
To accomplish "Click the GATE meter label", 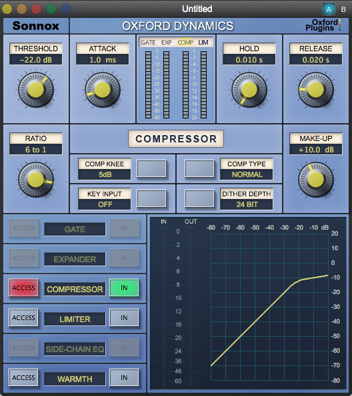I will pos(148,43).
